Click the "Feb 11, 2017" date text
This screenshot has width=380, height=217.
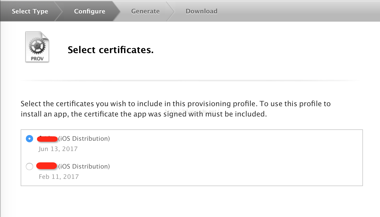59,177
